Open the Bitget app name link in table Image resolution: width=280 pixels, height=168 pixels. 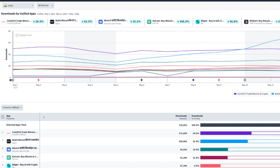coord(25,165)
